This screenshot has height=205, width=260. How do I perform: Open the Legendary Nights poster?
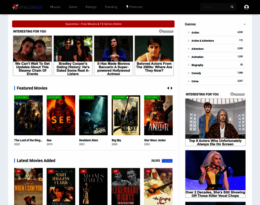point(126,187)
